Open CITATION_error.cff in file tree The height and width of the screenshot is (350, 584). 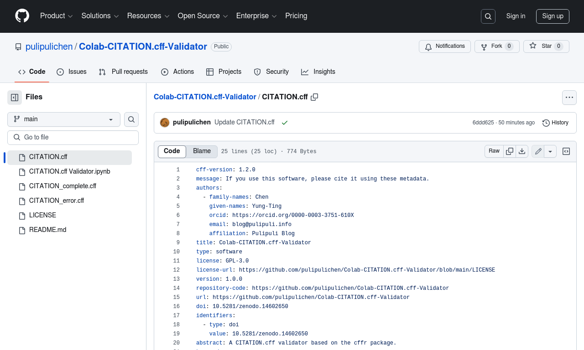(69, 201)
